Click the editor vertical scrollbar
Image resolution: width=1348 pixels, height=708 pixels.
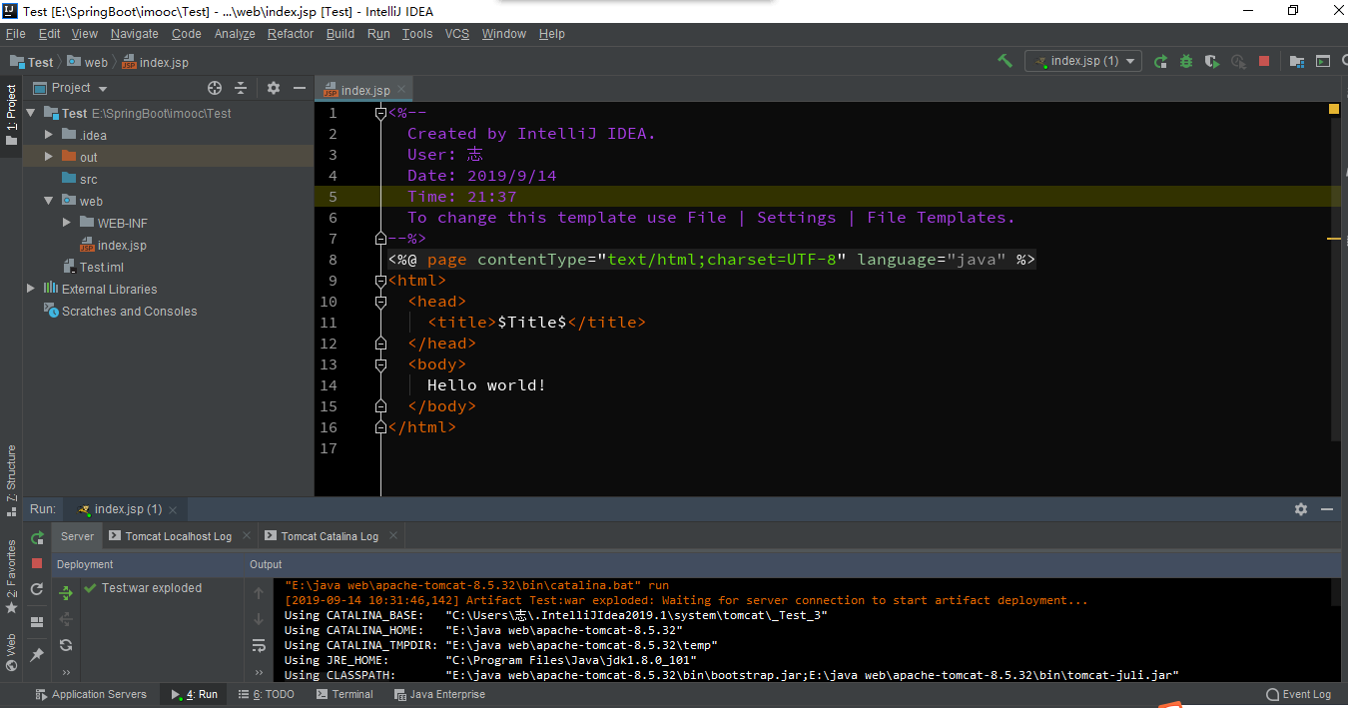click(1335, 280)
